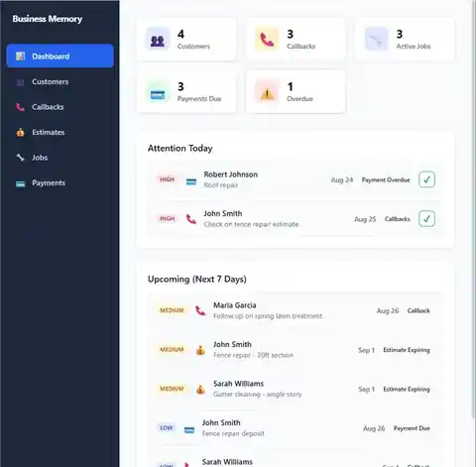Open Callbacks page from sidebar
Screen dimensions: 476x467
(59, 107)
